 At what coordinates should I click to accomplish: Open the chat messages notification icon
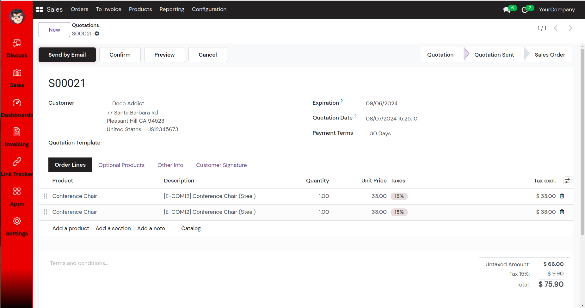tap(507, 9)
